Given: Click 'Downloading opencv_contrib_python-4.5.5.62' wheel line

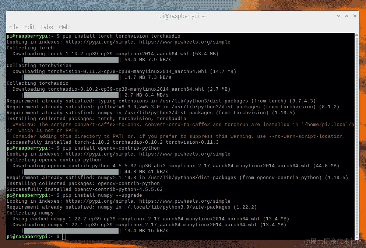Looking at the screenshot, I should [x=176, y=166].
